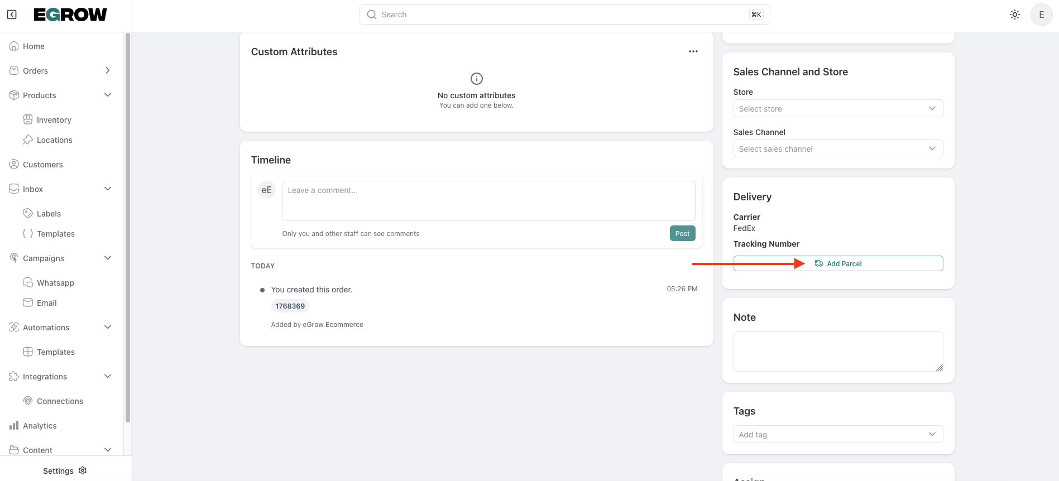This screenshot has width=1059, height=481.
Task: Collapse the sidebar with the back icon
Action: [x=12, y=15]
